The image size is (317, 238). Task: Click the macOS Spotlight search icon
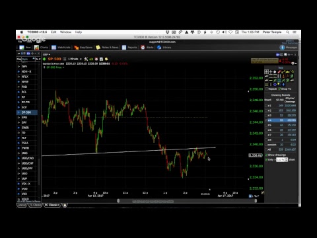(x=287, y=32)
